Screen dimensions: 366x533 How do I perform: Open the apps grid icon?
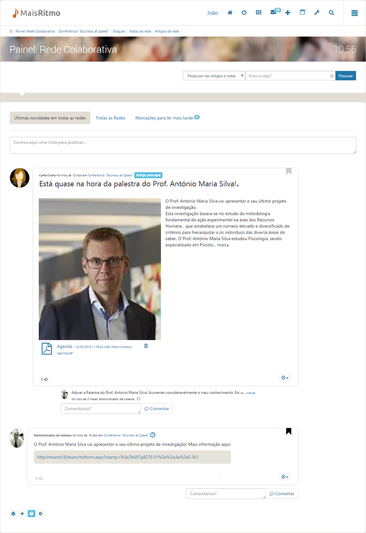(259, 12)
